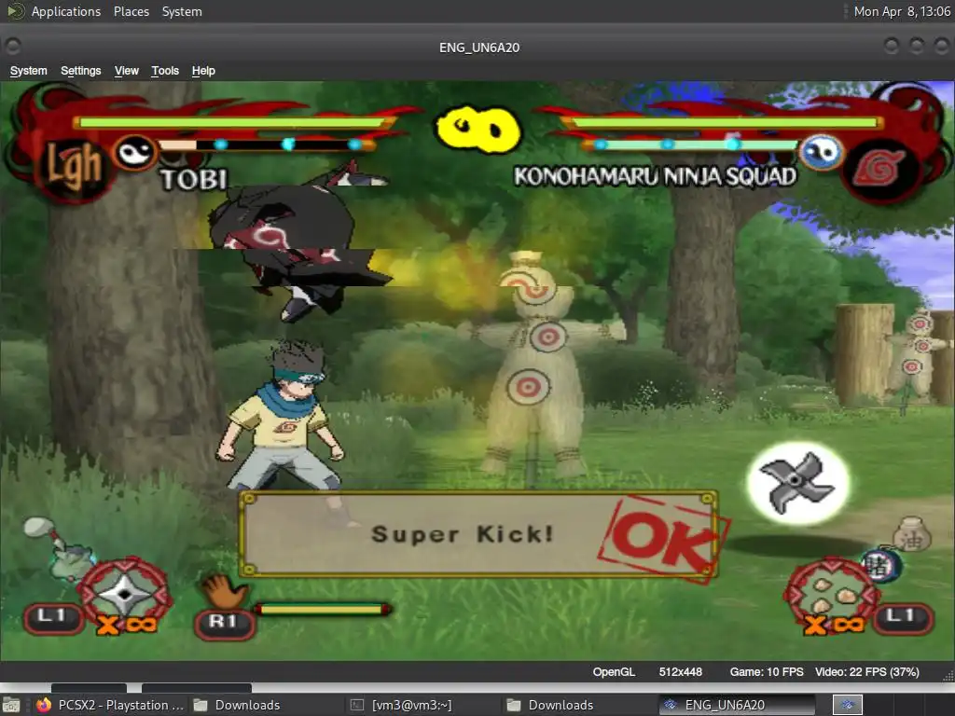955x716 pixels.
Task: Click Tobi's green health bar
Action: (x=233, y=122)
